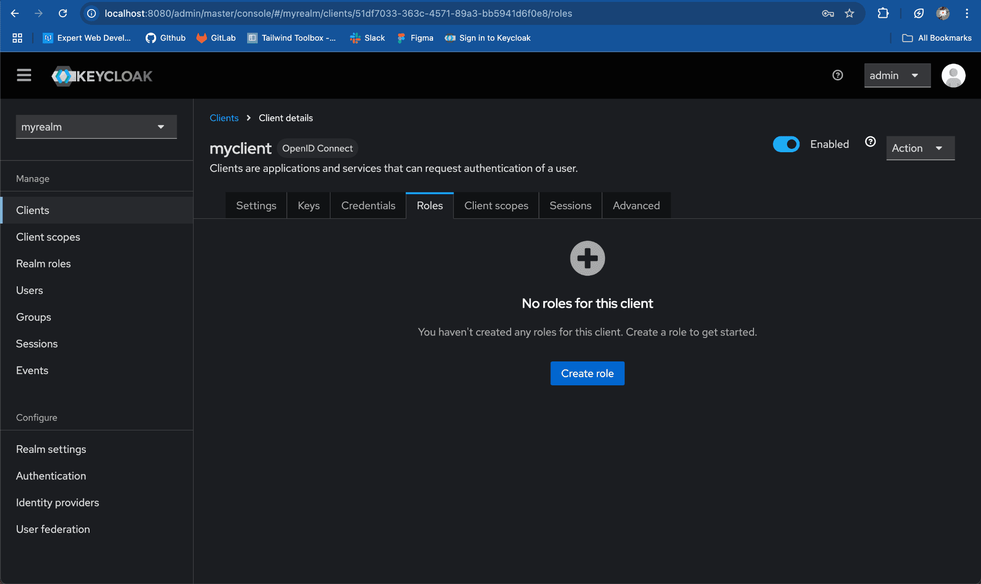Open the browser extensions puzzle icon
The width and height of the screenshot is (981, 584).
pos(883,13)
